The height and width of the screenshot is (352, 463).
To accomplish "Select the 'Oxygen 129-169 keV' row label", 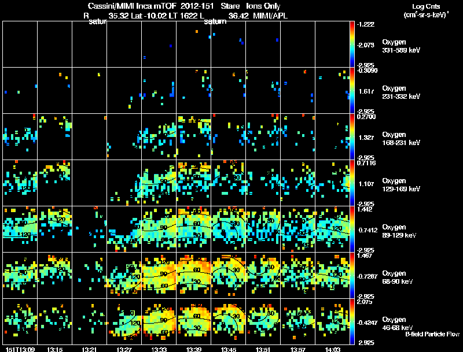I will 401,185.
